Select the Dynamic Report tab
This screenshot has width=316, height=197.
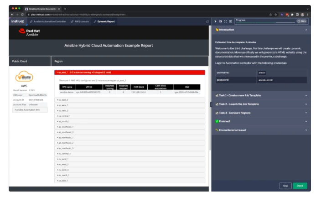tap(104, 21)
